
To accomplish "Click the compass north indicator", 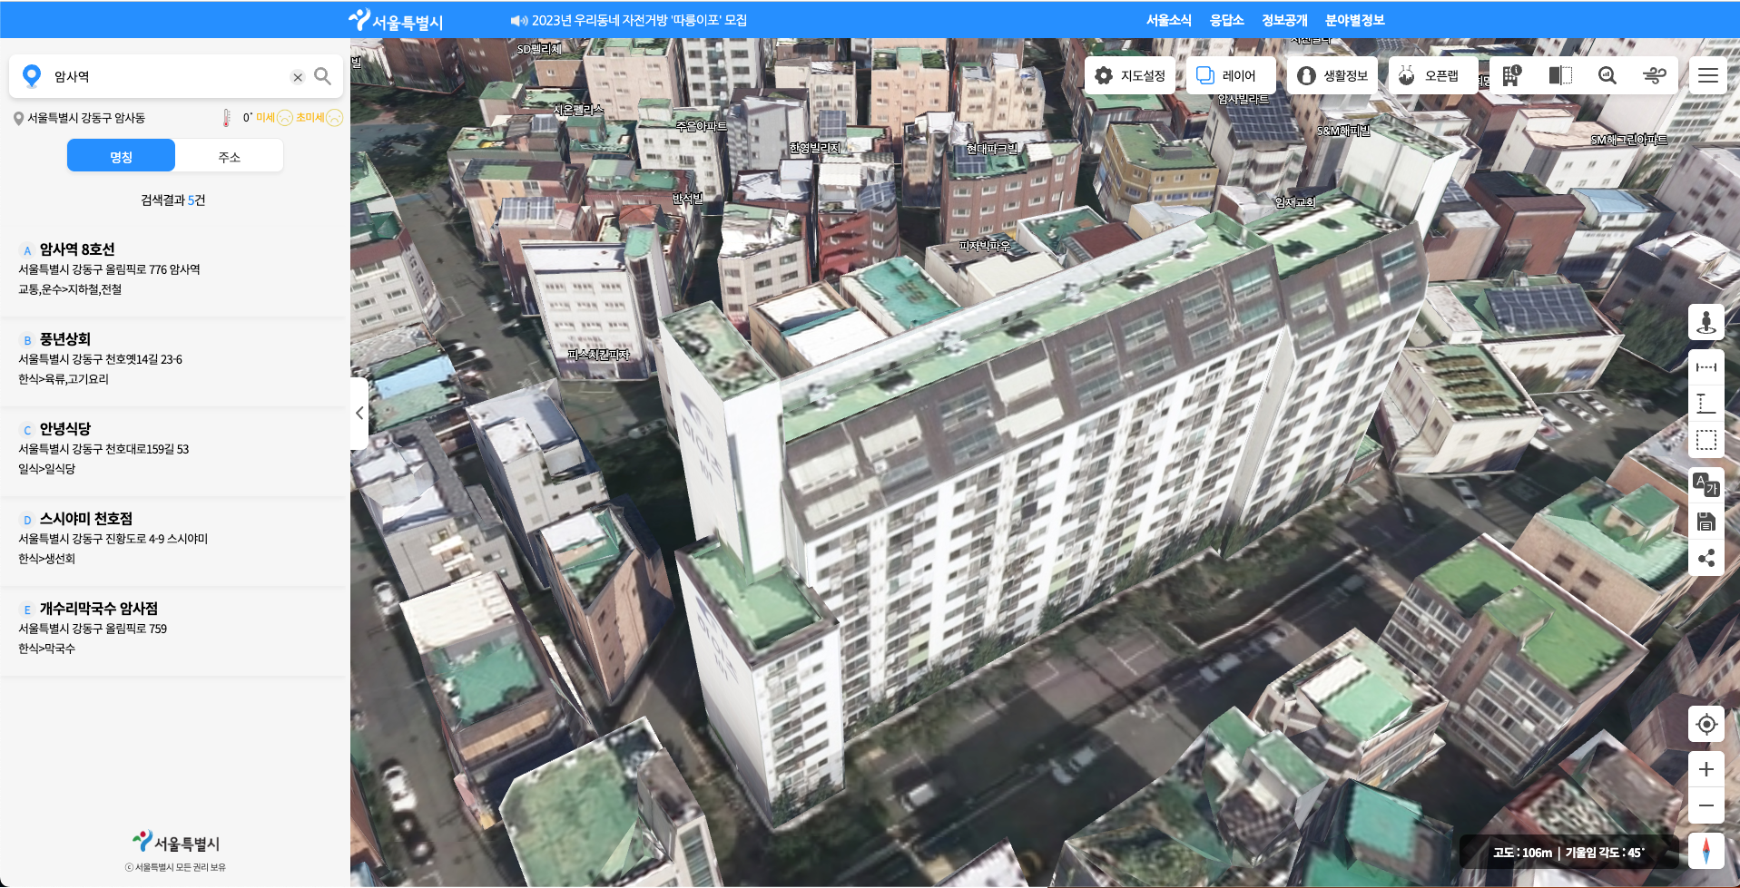I will 1706,851.
